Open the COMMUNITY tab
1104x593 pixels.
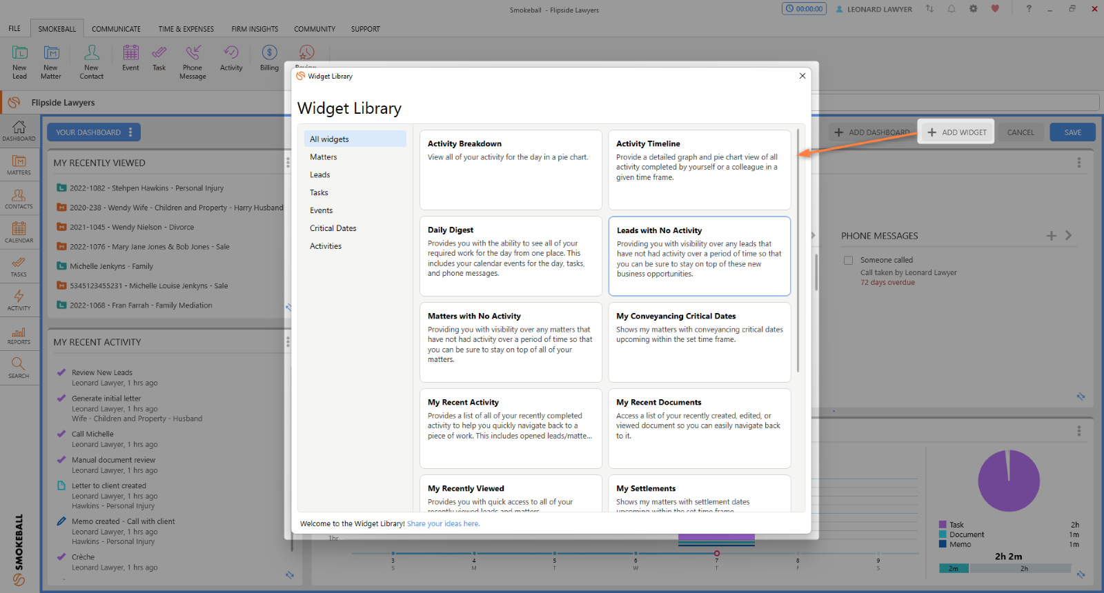(315, 29)
